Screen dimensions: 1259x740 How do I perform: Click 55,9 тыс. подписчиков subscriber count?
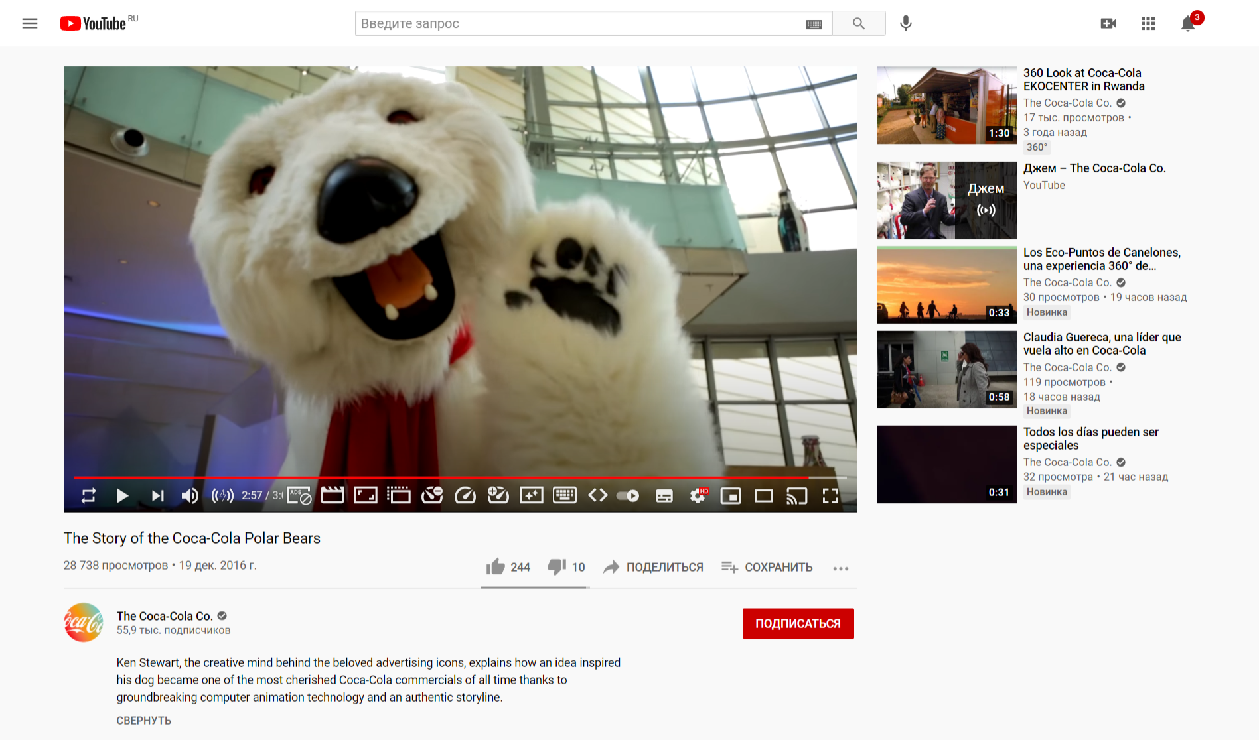click(174, 631)
